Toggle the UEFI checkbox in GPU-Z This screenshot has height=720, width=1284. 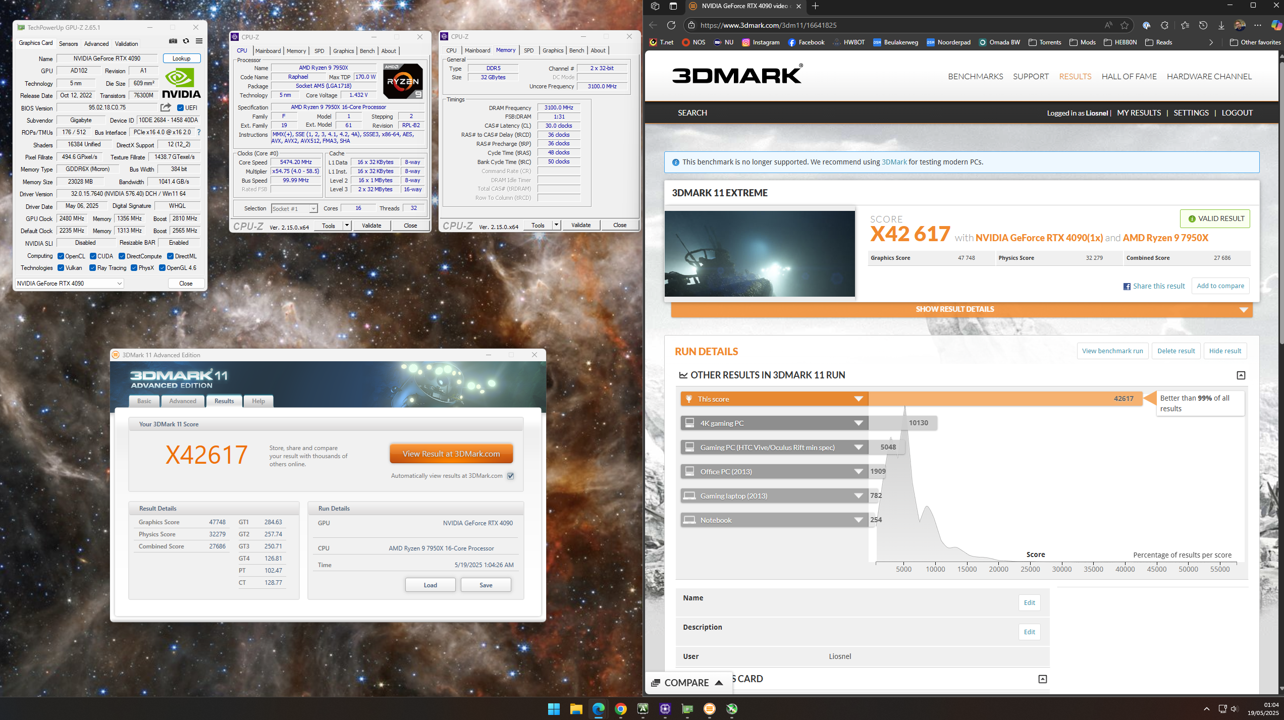click(180, 107)
